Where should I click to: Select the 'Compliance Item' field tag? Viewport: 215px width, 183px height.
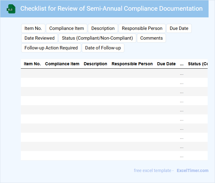[66, 28]
